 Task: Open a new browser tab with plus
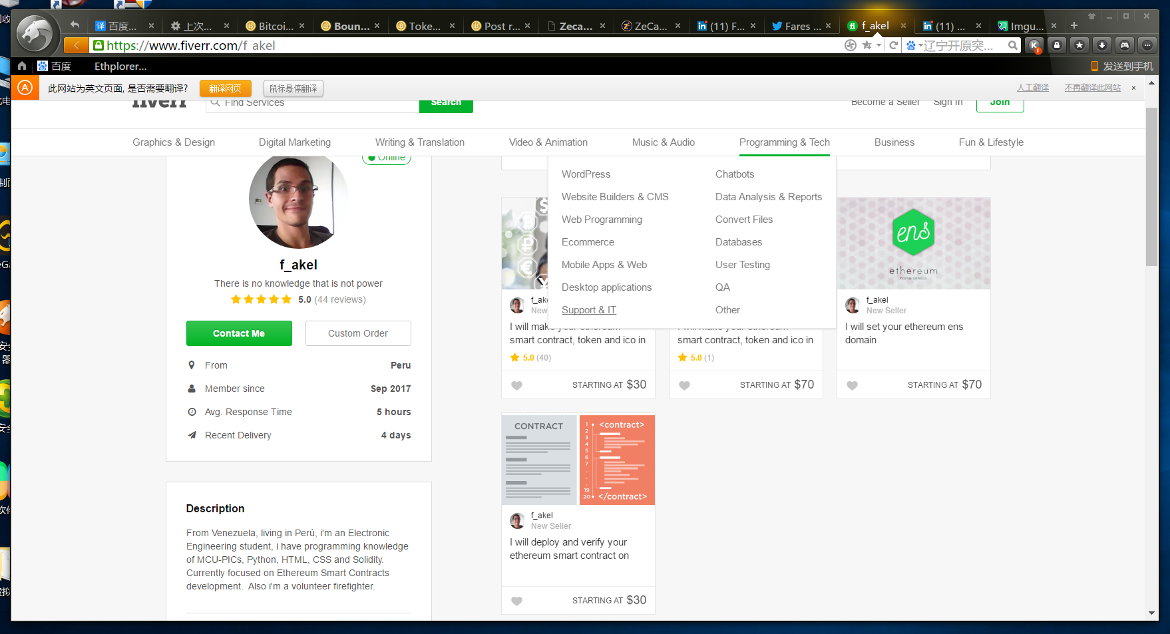click(1073, 25)
